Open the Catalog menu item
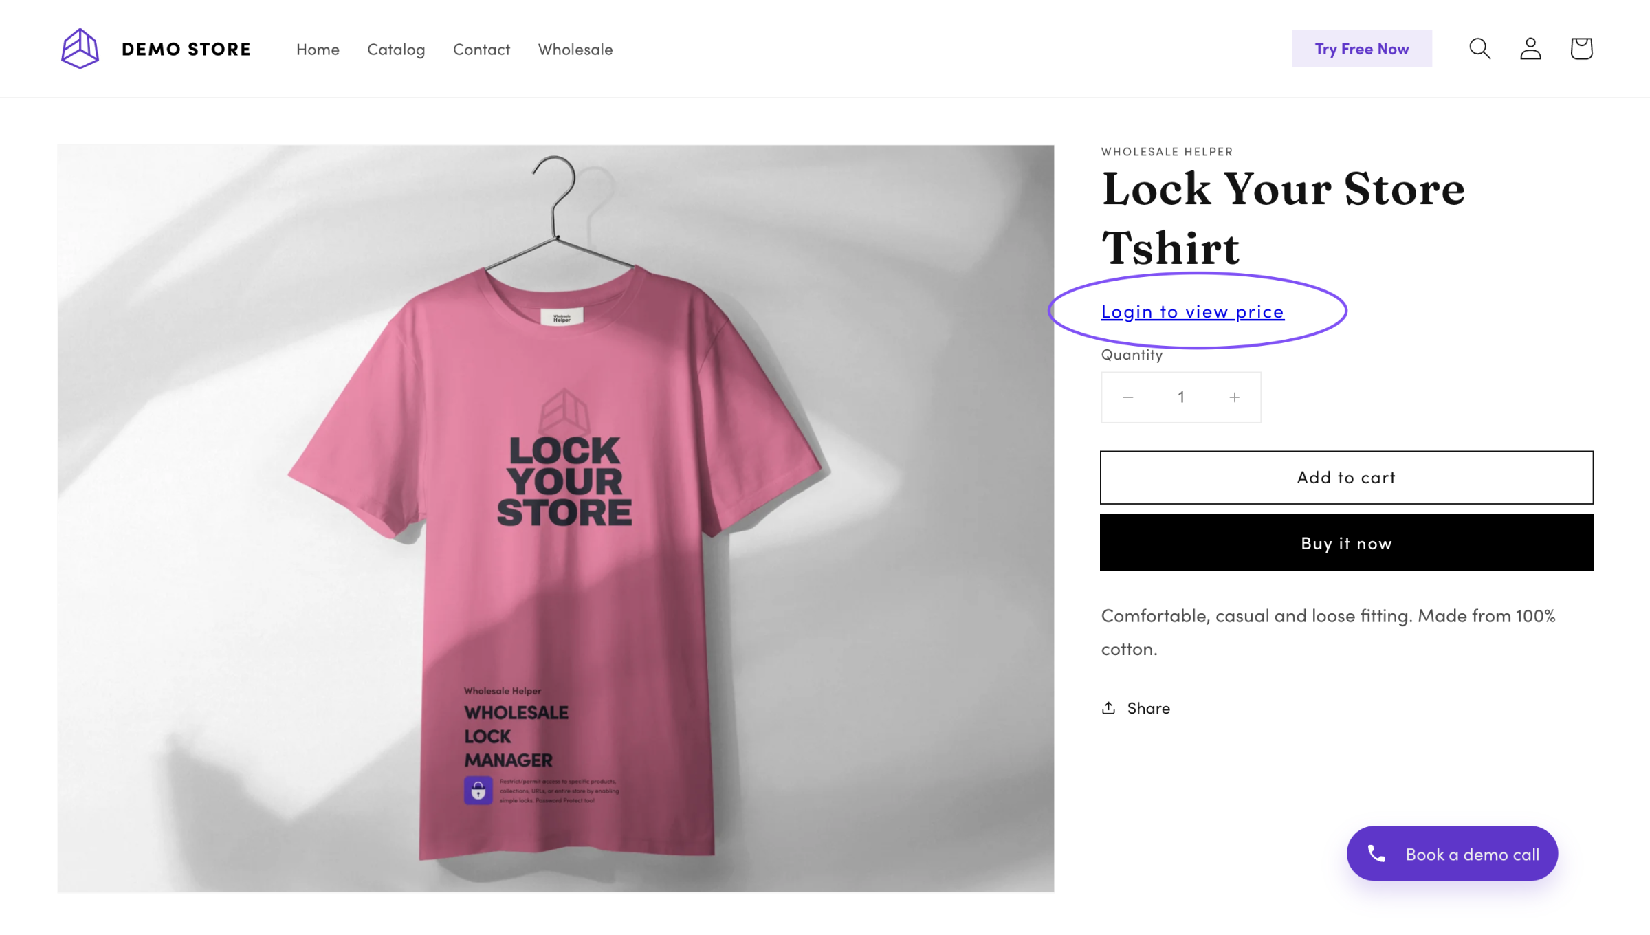Screen dimensions: 1650x935 (x=396, y=49)
